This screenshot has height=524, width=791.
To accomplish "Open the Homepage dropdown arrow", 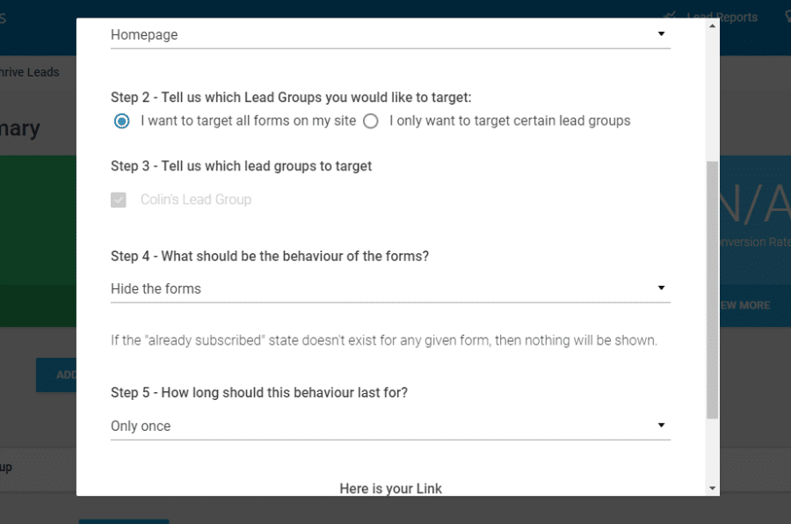I will coord(661,33).
